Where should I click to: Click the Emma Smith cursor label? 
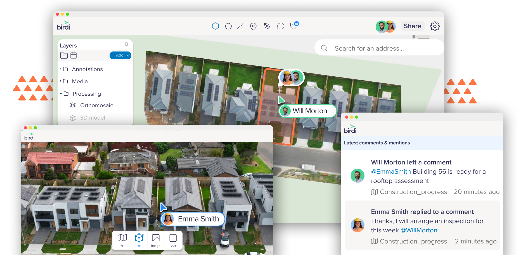193,219
